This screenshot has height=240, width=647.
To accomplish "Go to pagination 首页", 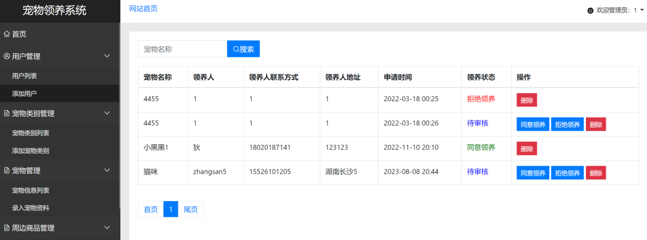I will (150, 209).
